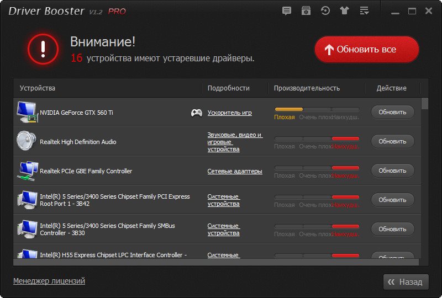Image resolution: width=442 pixels, height=298 pixels.
Task: Click the Realtek PCIe performance bar
Action: click(x=317, y=168)
